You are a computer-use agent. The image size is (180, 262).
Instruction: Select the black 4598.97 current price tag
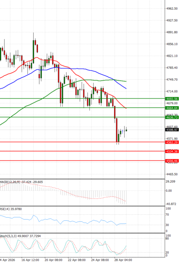coord(172,130)
